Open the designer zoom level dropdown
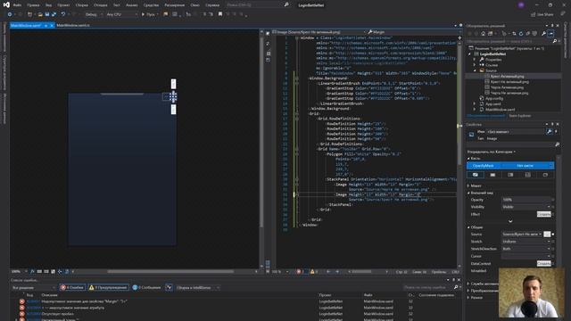This screenshot has height=321, width=571. pos(20,271)
